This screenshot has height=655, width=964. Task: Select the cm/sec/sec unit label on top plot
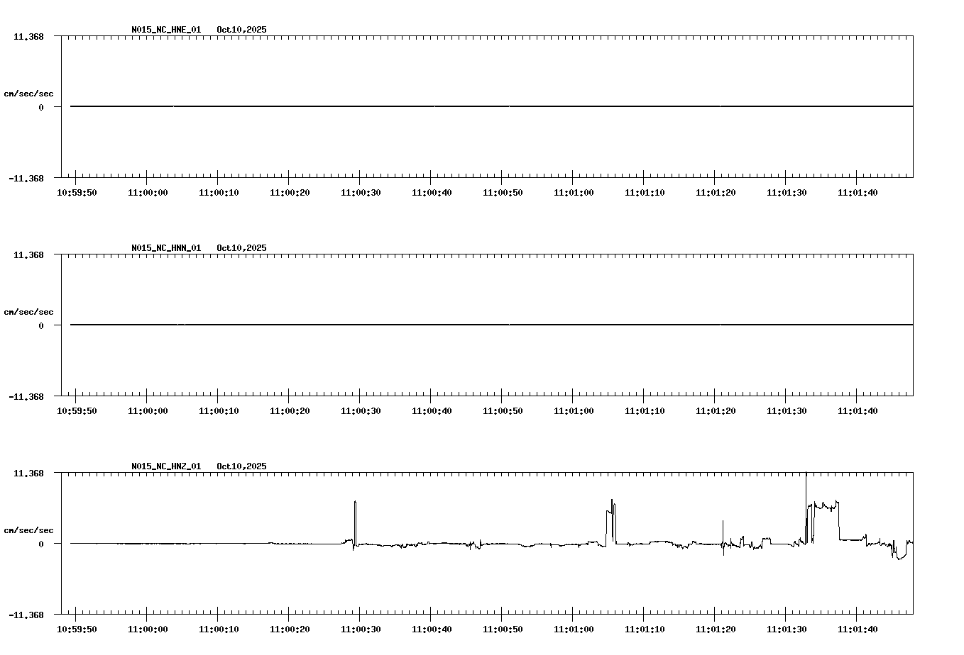pyautogui.click(x=28, y=92)
